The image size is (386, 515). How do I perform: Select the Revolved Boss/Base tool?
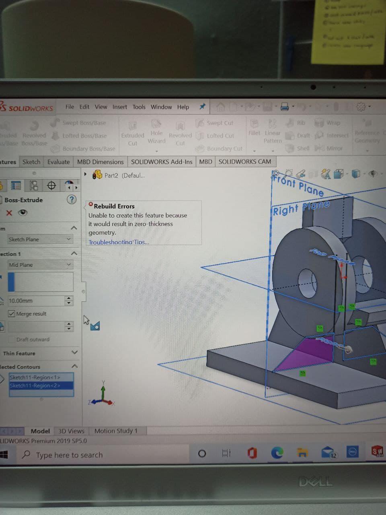(x=35, y=133)
